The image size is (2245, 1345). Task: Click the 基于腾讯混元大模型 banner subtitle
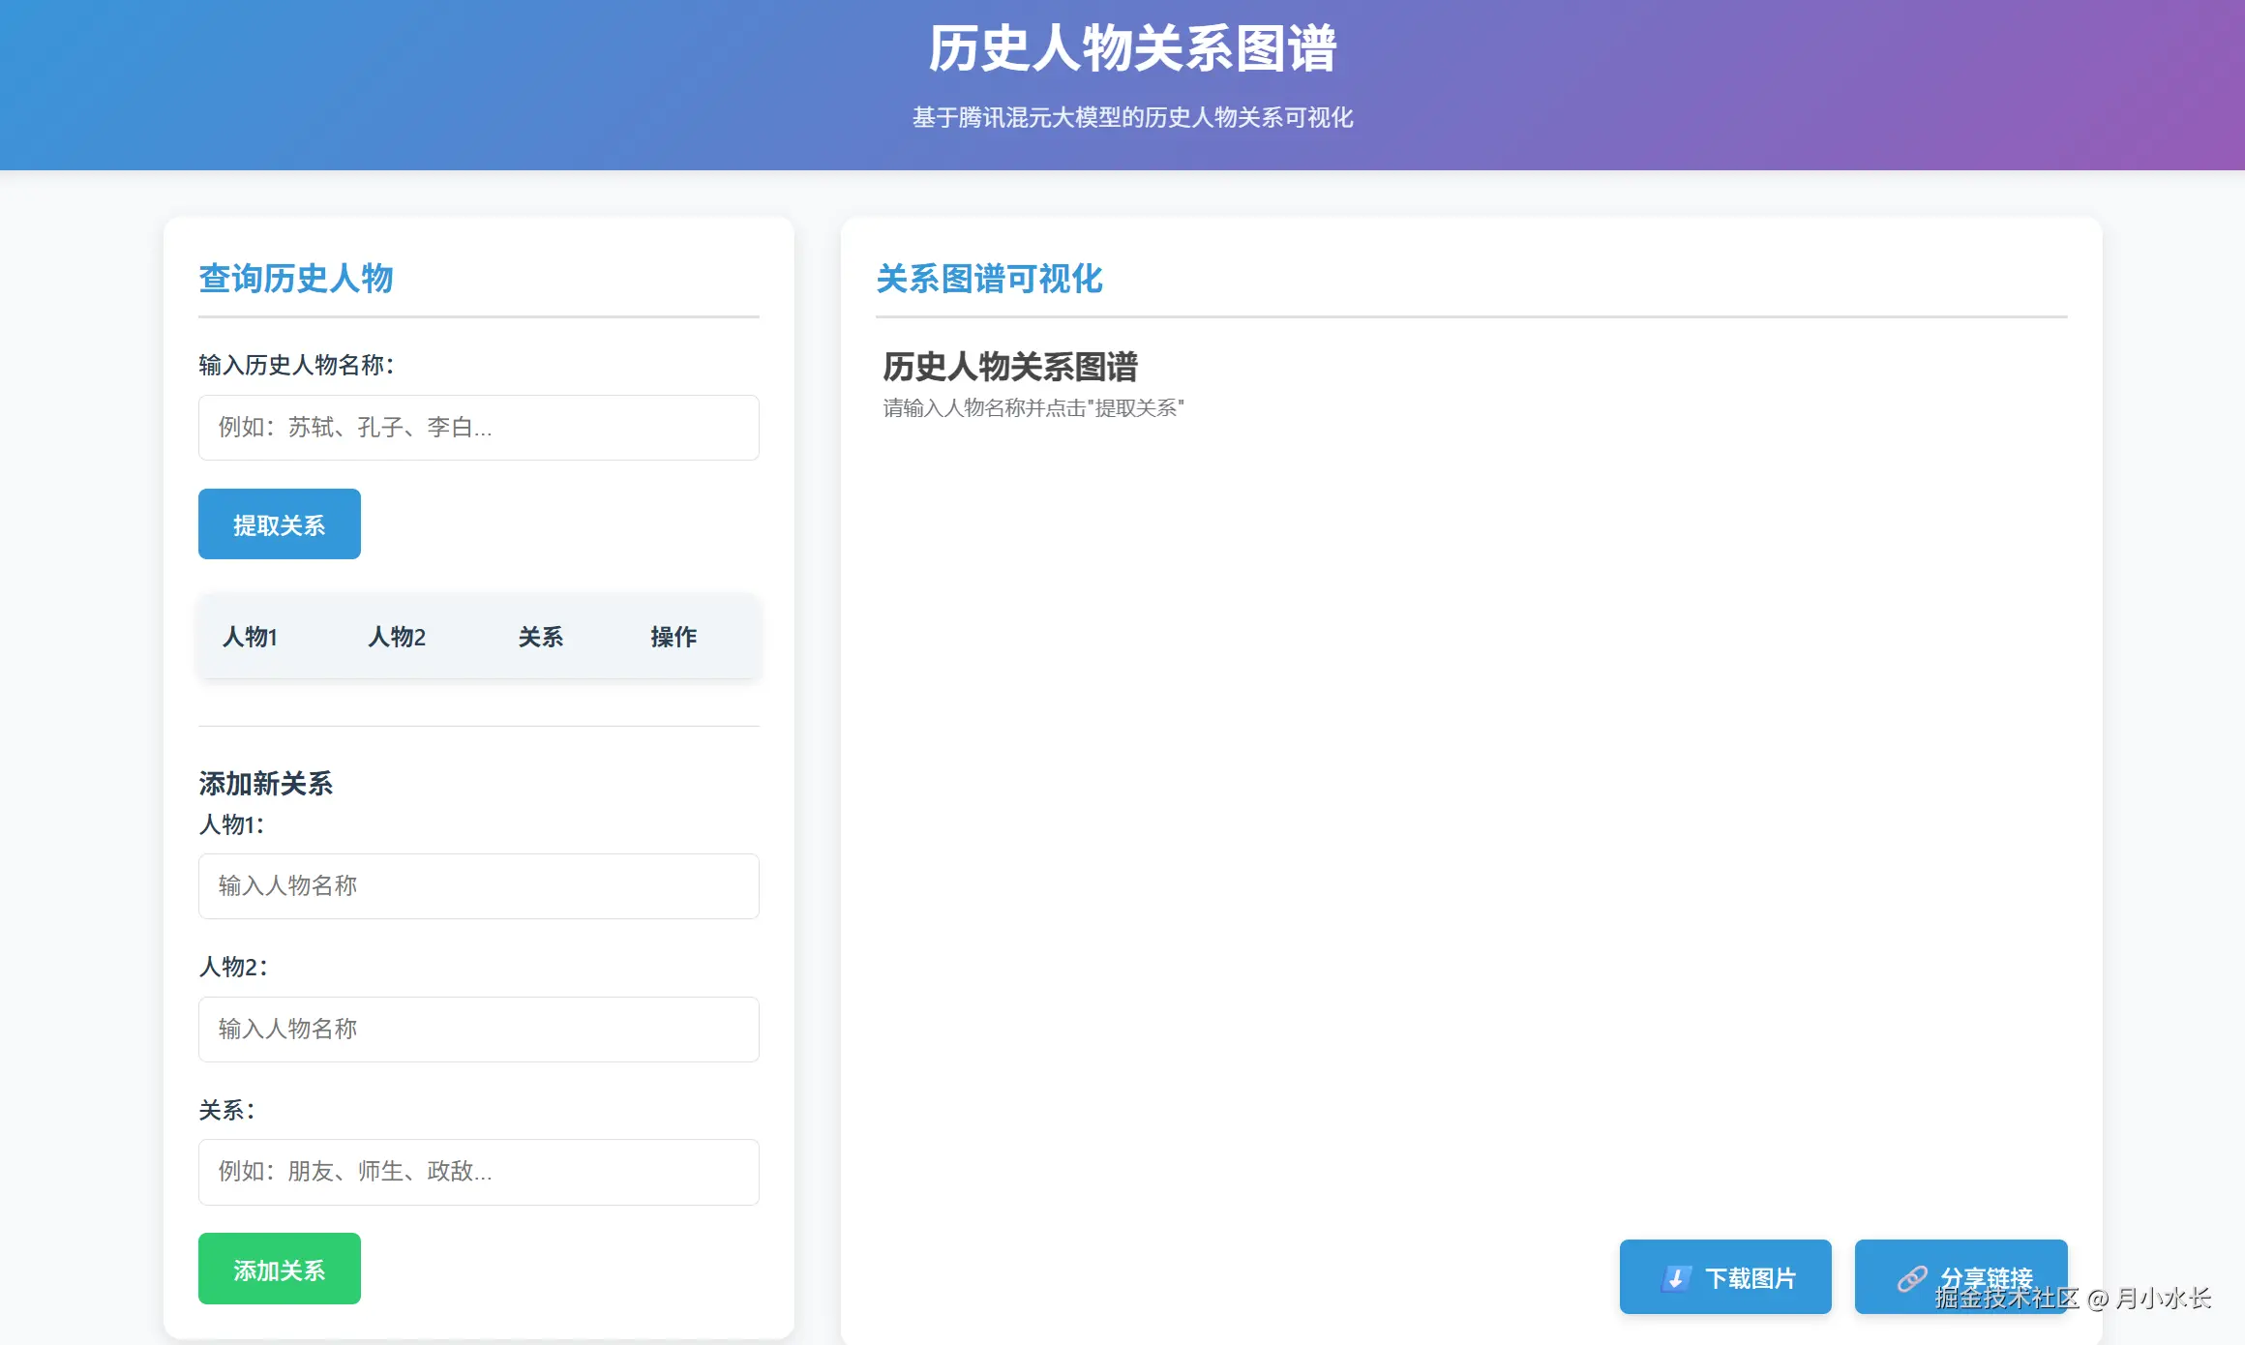[x=1132, y=118]
